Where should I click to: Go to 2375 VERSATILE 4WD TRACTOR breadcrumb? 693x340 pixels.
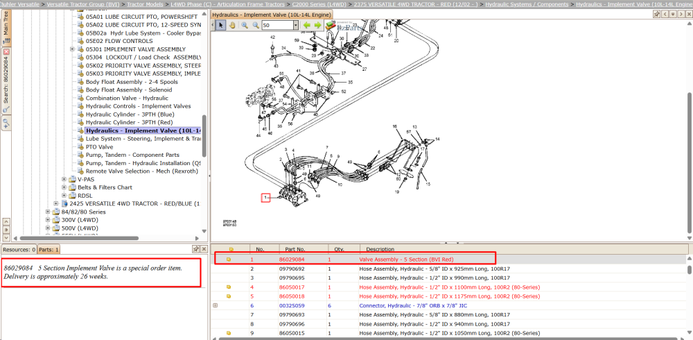(x=416, y=4)
